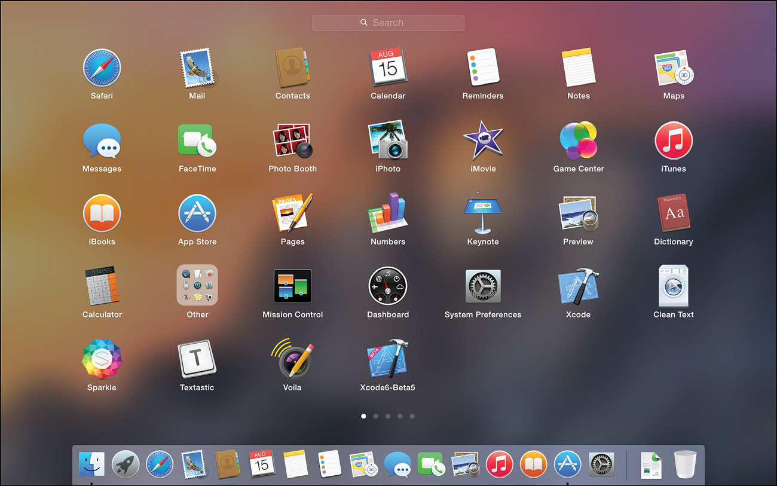This screenshot has width=777, height=486.
Task: Launch the Xcode app labeled Xcode
Action: [x=579, y=286]
